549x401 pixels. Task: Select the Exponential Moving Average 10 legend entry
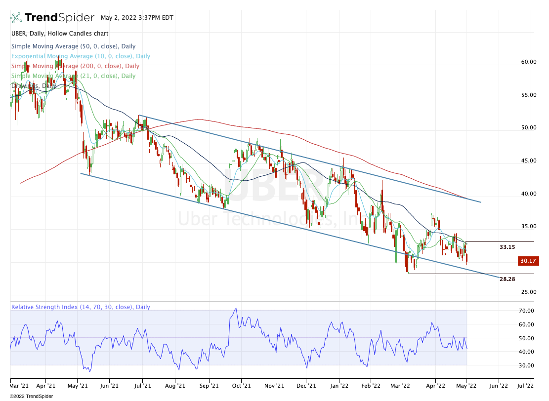coord(81,56)
